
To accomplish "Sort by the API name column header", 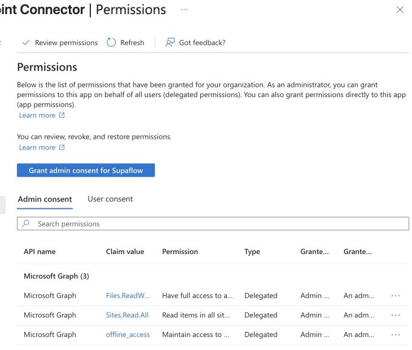I will (40, 252).
